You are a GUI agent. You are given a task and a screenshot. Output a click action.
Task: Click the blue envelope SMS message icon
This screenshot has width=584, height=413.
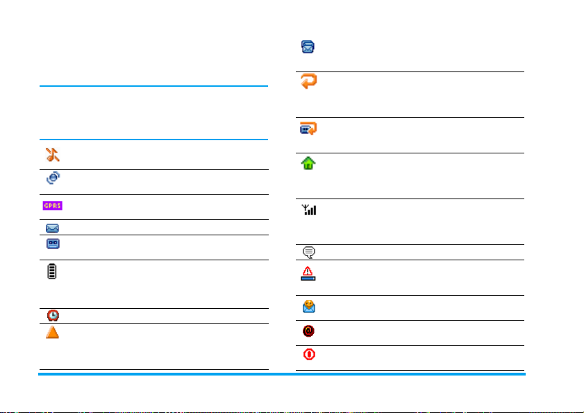coord(52,228)
